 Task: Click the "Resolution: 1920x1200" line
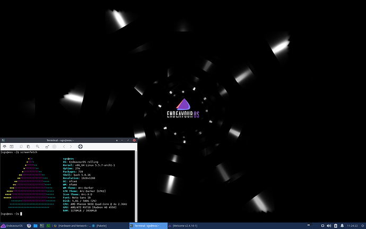[79, 178]
